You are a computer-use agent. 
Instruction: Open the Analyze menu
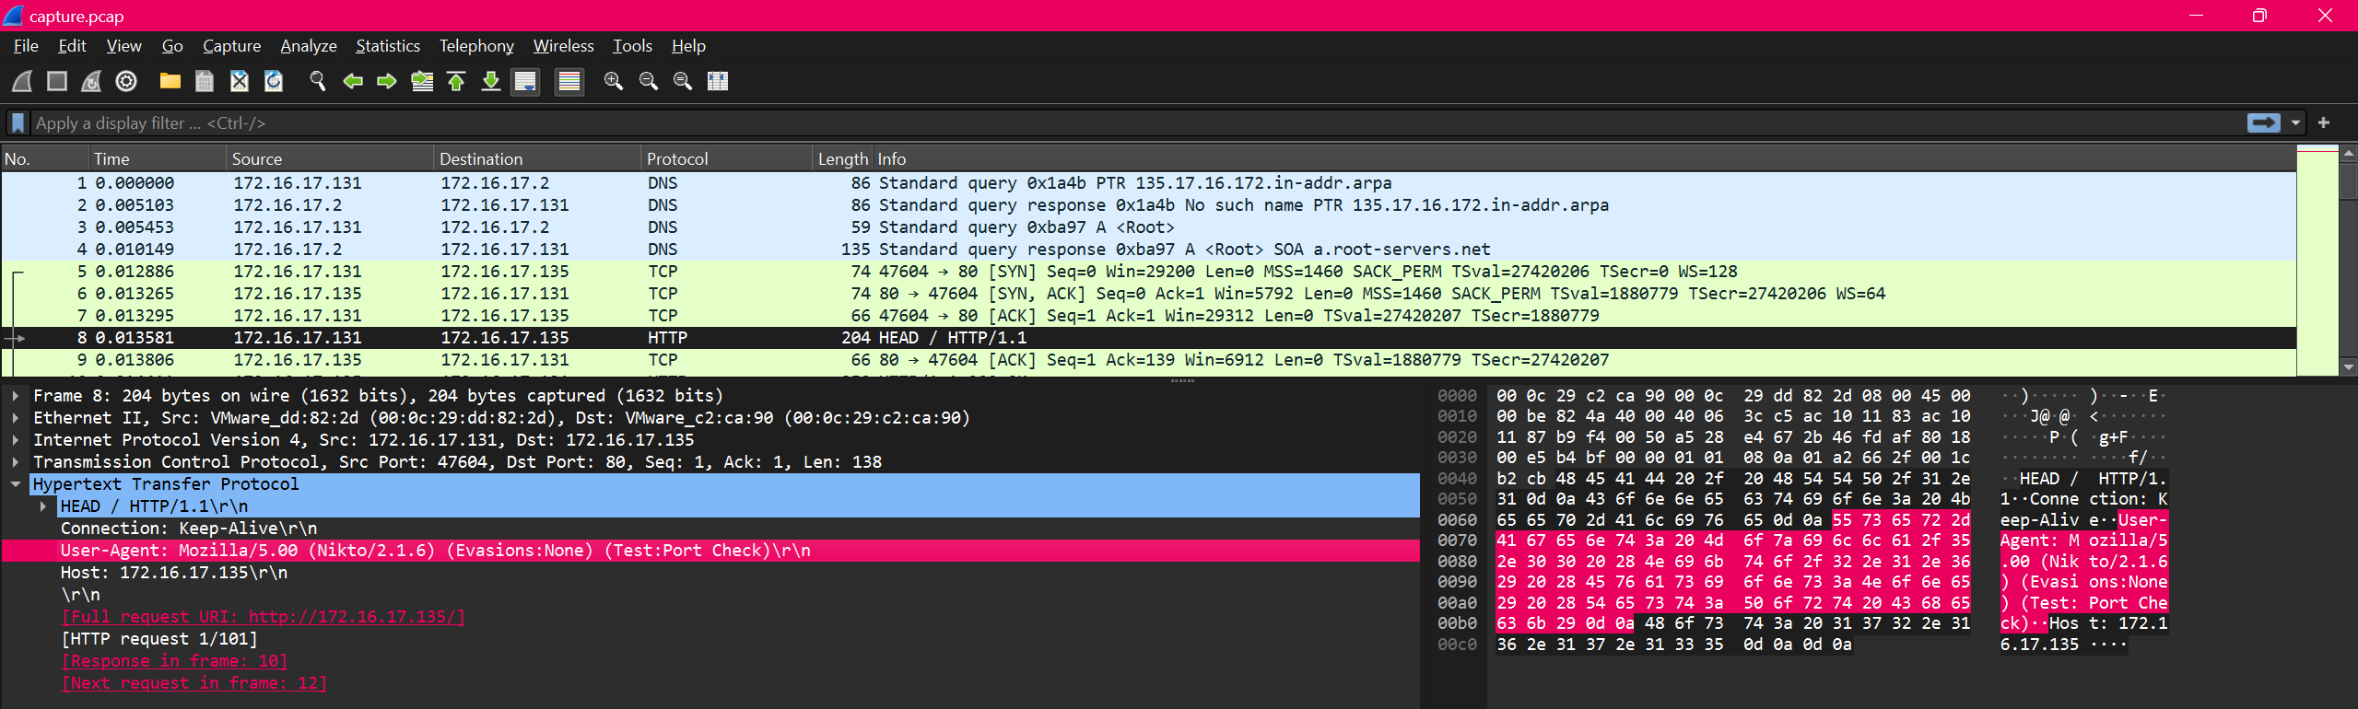(308, 46)
